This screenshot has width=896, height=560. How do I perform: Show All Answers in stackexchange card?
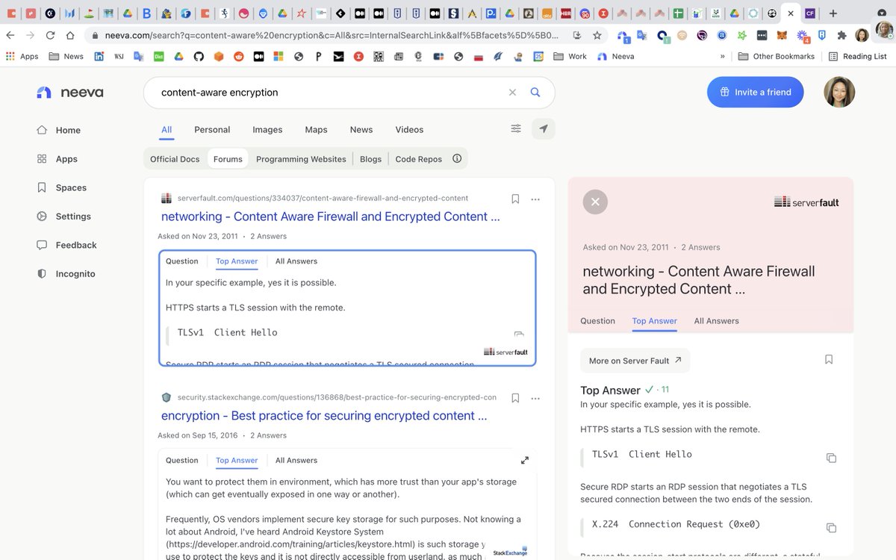[x=296, y=461]
